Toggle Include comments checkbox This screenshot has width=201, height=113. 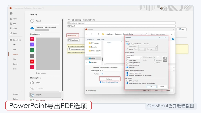pos(127,65)
